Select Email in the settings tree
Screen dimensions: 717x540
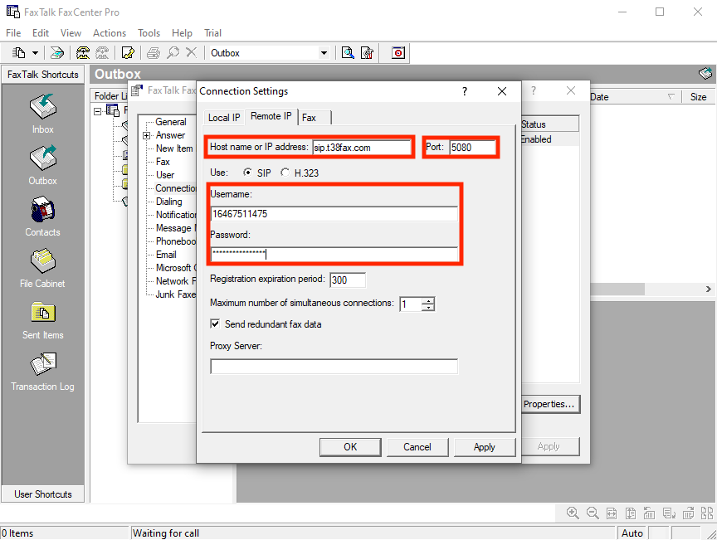click(x=166, y=255)
